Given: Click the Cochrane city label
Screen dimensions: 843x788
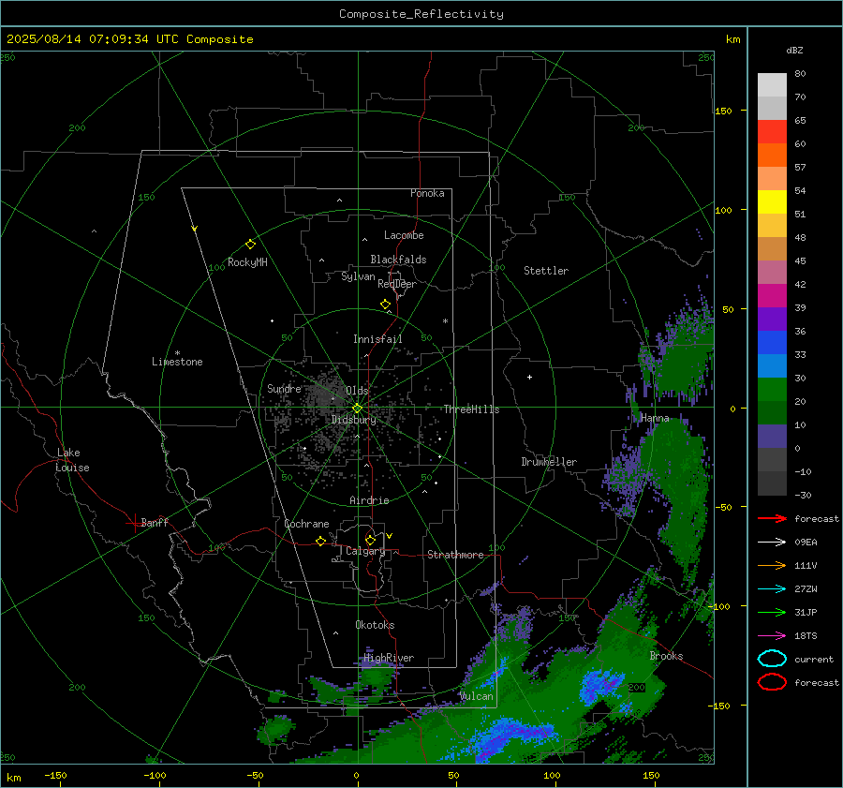Looking at the screenshot, I should pos(306,524).
